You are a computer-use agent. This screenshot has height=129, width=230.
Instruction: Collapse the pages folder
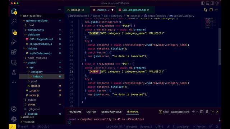click(x=42, y=63)
